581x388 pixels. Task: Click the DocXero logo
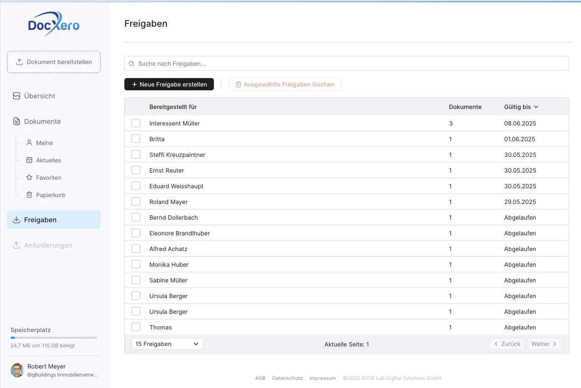54,25
